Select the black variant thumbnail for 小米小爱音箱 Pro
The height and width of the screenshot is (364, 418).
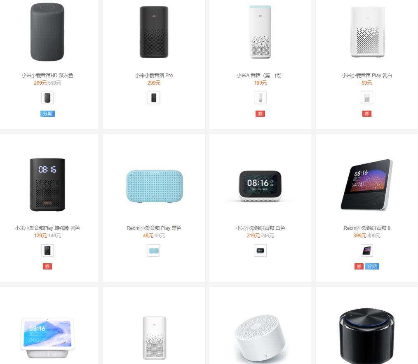[x=154, y=98]
